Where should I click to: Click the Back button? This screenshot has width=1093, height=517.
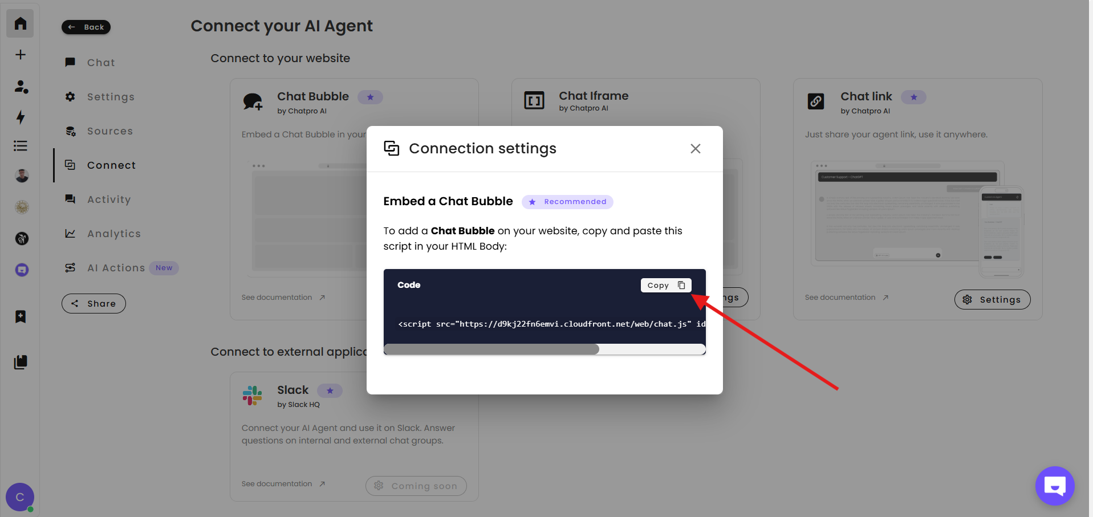click(x=86, y=27)
